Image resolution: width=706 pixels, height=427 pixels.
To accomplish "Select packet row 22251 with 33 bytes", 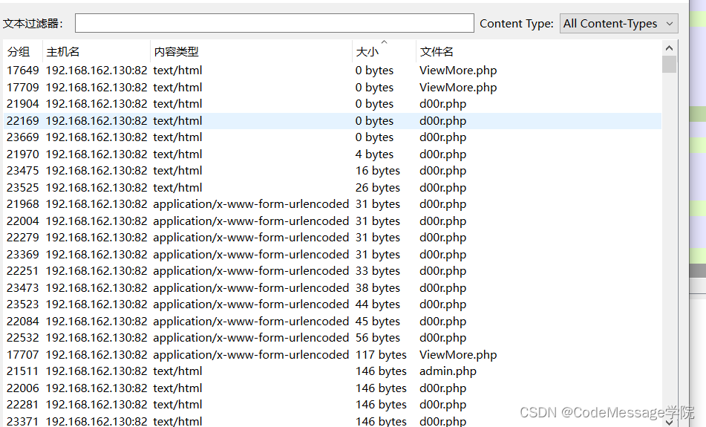I will (333, 271).
